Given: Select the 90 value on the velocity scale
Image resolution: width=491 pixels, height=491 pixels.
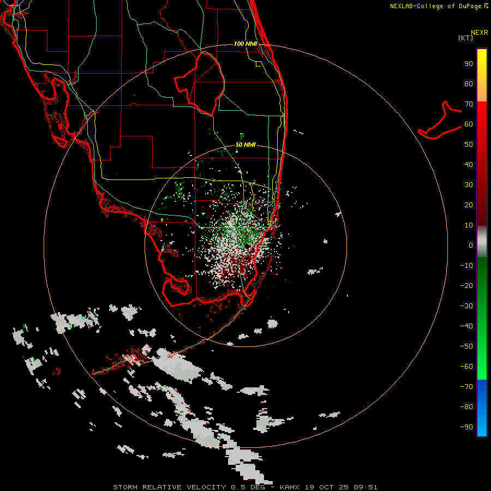Looking at the screenshot, I should tap(469, 64).
